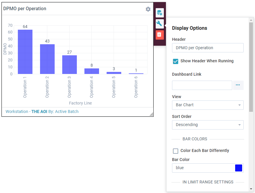Click the Header text field
This screenshot has width=255, height=193.
pos(207,48)
